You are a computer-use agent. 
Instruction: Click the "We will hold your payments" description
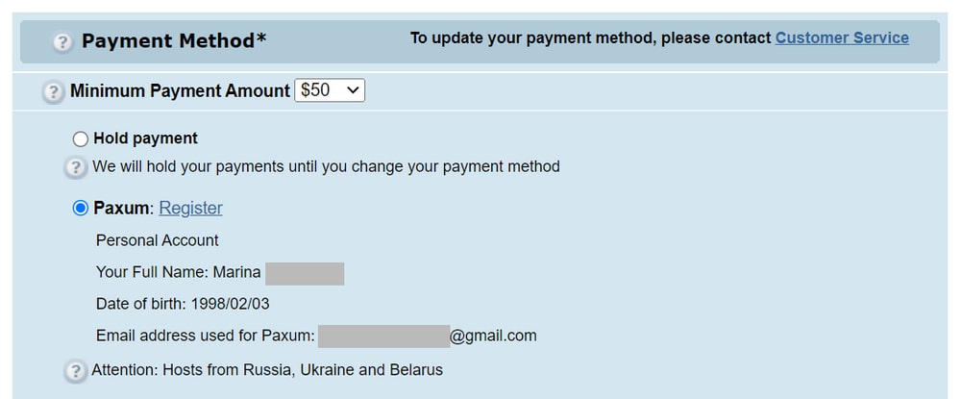click(x=326, y=166)
